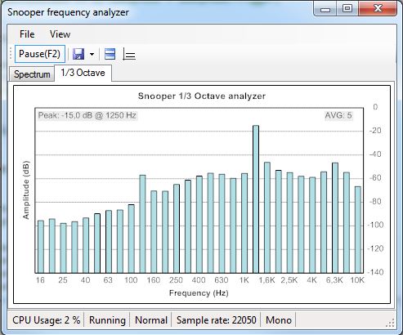Click the bar above the 10K label
The width and height of the screenshot is (403, 335).
tap(357, 230)
